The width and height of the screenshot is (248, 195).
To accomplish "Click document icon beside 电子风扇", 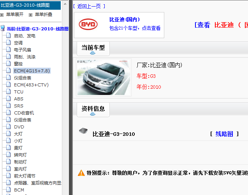I will tap(9, 49).
